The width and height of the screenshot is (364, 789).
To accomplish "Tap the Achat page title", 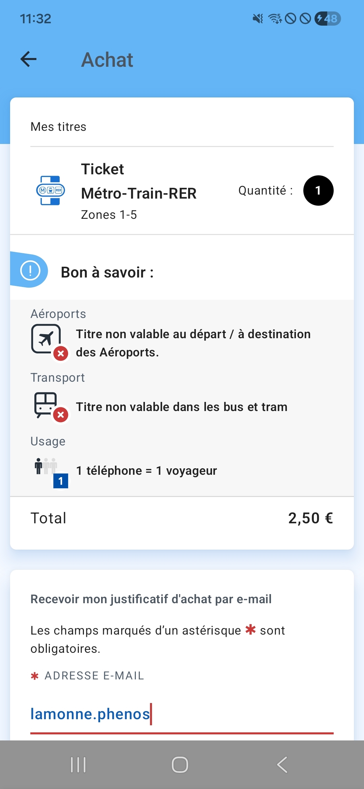I will pos(107,60).
